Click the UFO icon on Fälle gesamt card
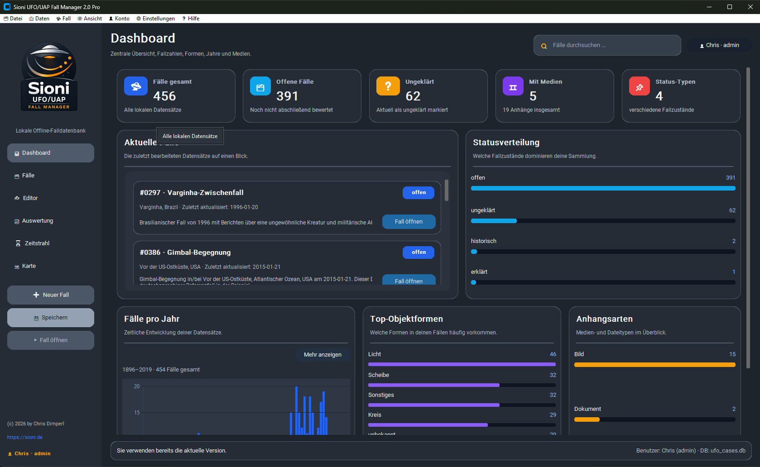The height and width of the screenshot is (467, 760). [x=135, y=86]
